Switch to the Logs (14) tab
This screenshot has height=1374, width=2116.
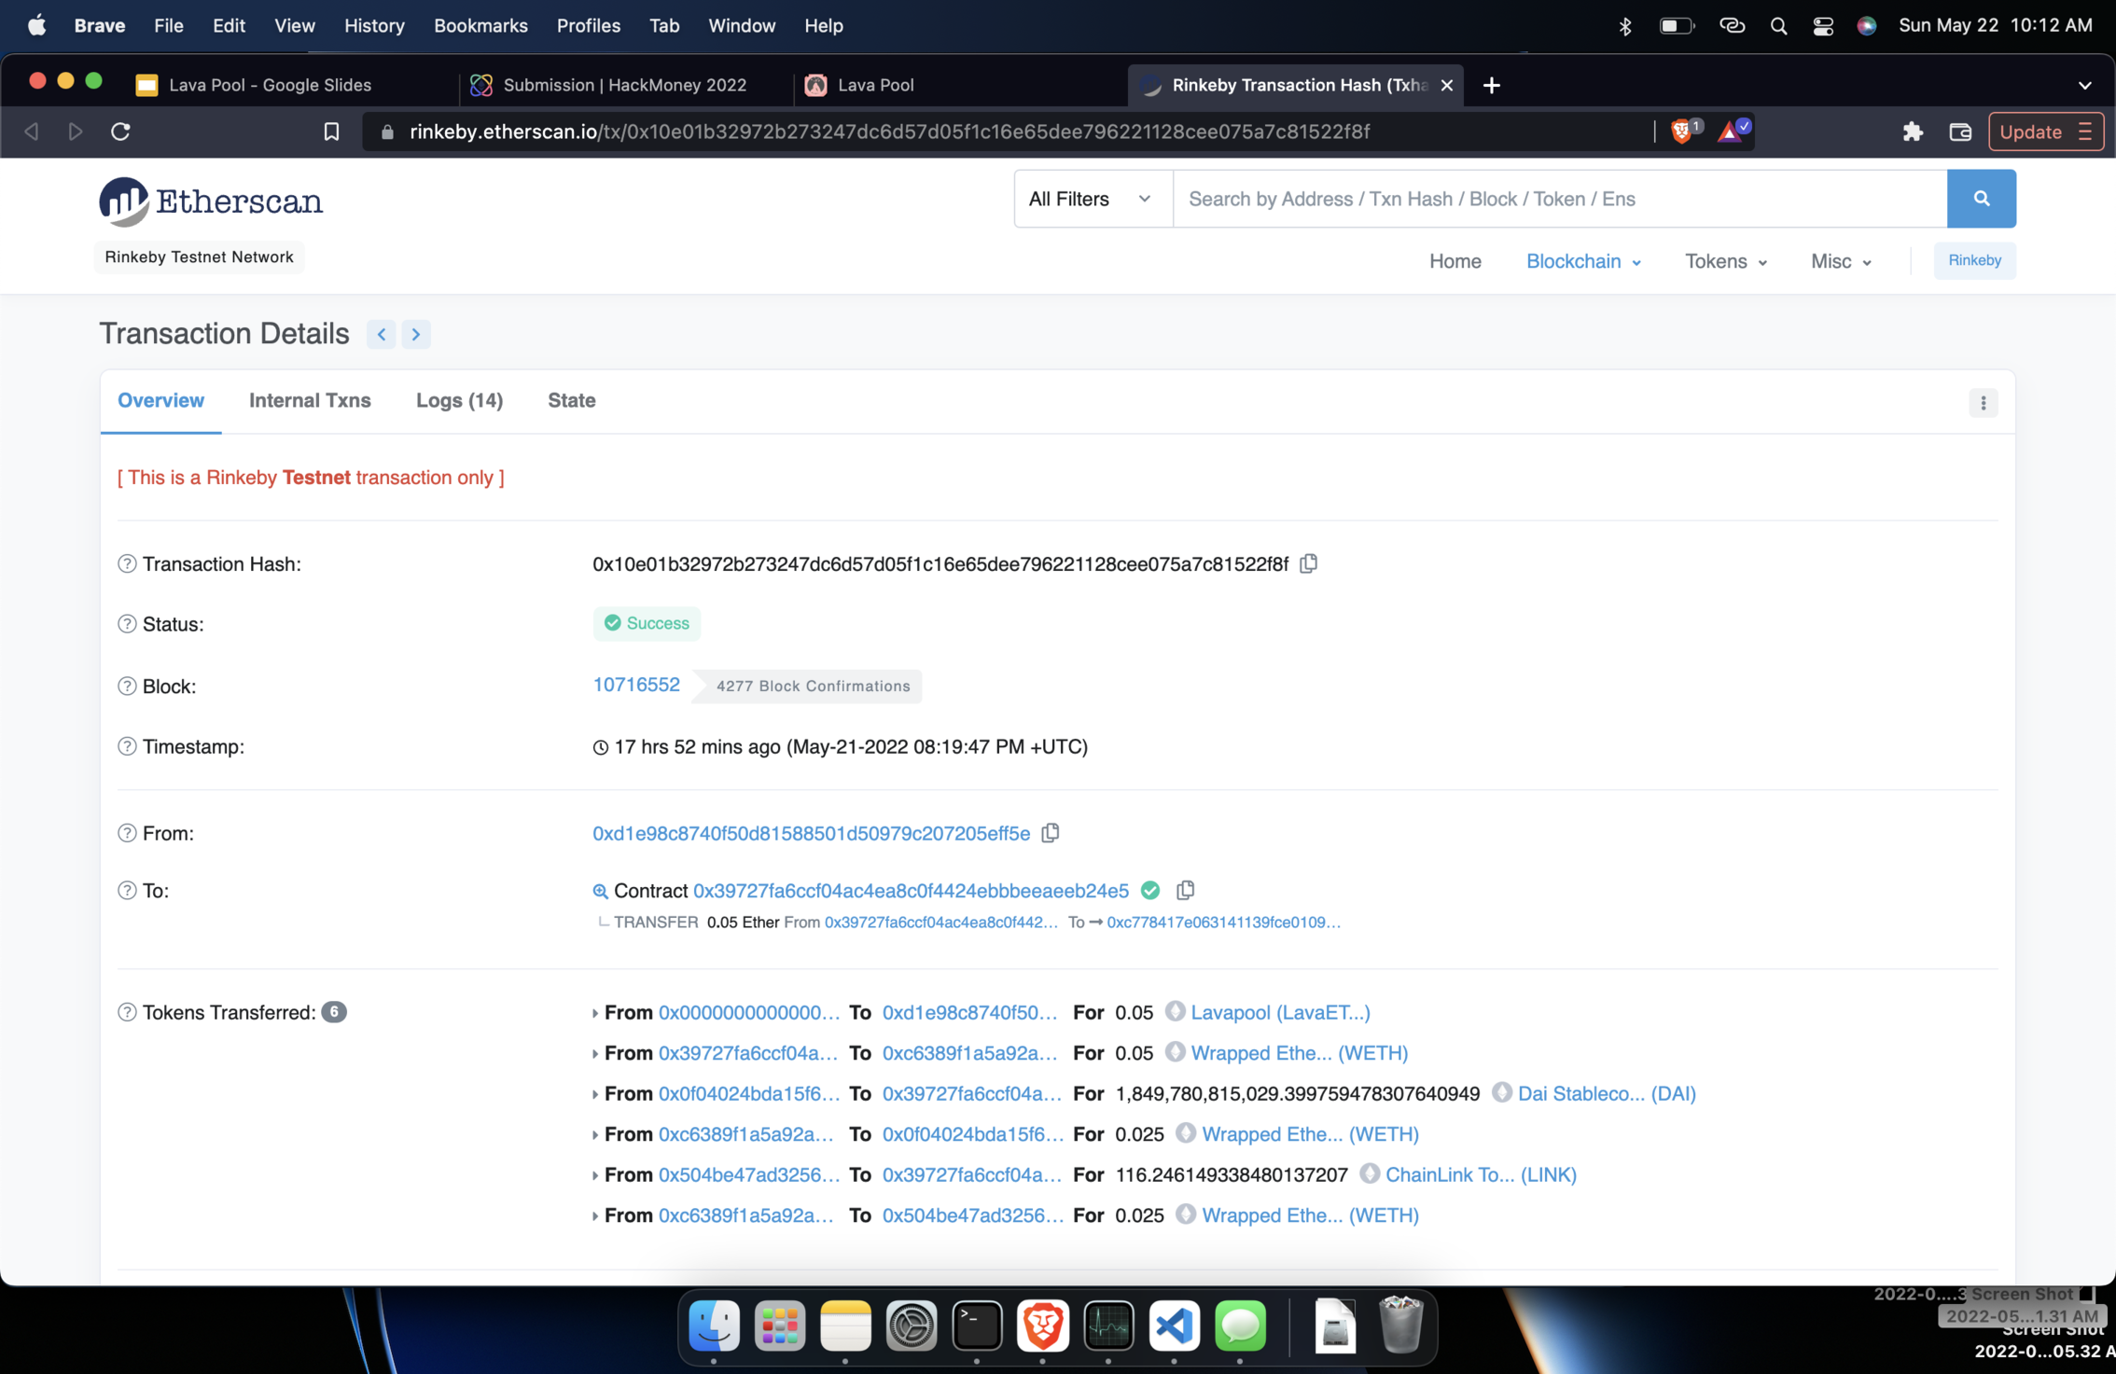point(459,400)
